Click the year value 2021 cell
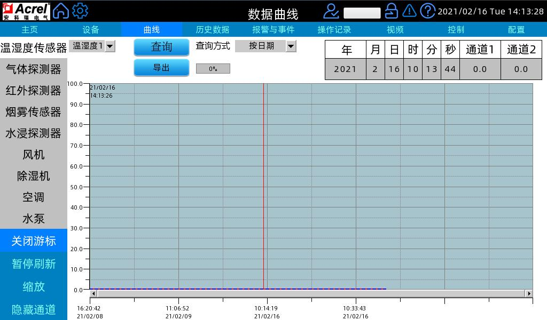Image resolution: width=547 pixels, height=320 pixels. tap(346, 69)
